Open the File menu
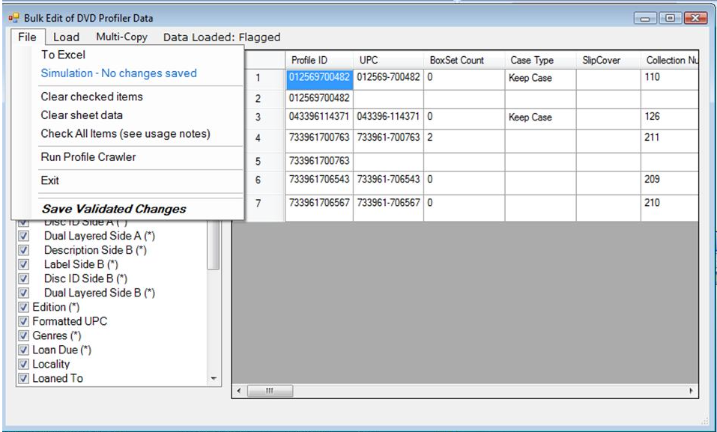Viewport: 717px width, 432px height. click(27, 37)
